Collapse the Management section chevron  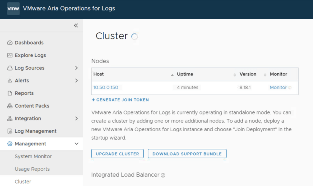click(x=76, y=144)
